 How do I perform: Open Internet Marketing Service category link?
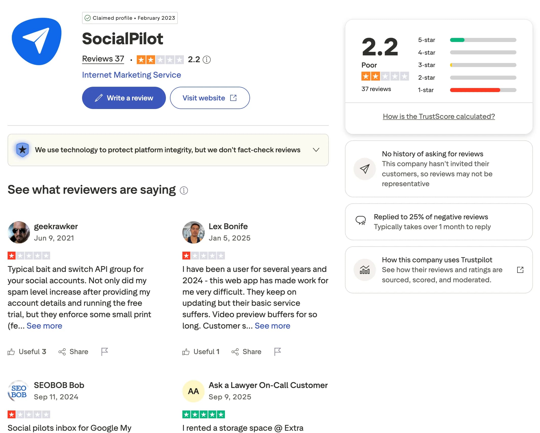click(x=131, y=75)
